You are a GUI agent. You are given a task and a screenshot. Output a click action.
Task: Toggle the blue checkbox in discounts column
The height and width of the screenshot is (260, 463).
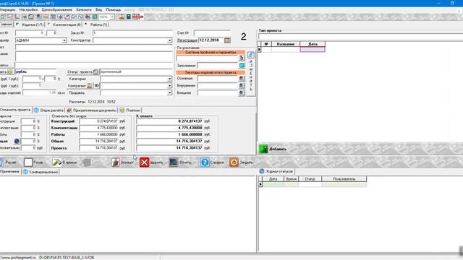(x=17, y=142)
